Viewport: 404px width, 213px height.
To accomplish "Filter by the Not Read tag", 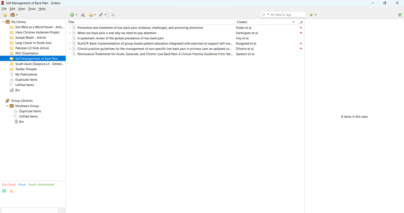I will pyautogui.click(x=9, y=184).
